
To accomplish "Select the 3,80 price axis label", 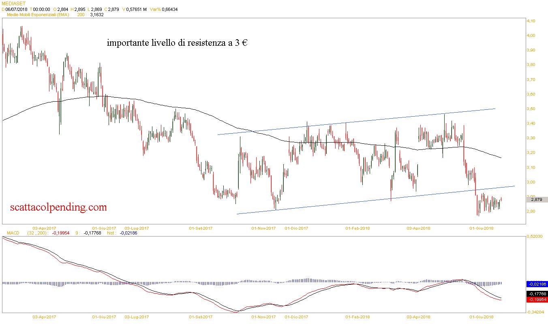I will tap(531, 64).
